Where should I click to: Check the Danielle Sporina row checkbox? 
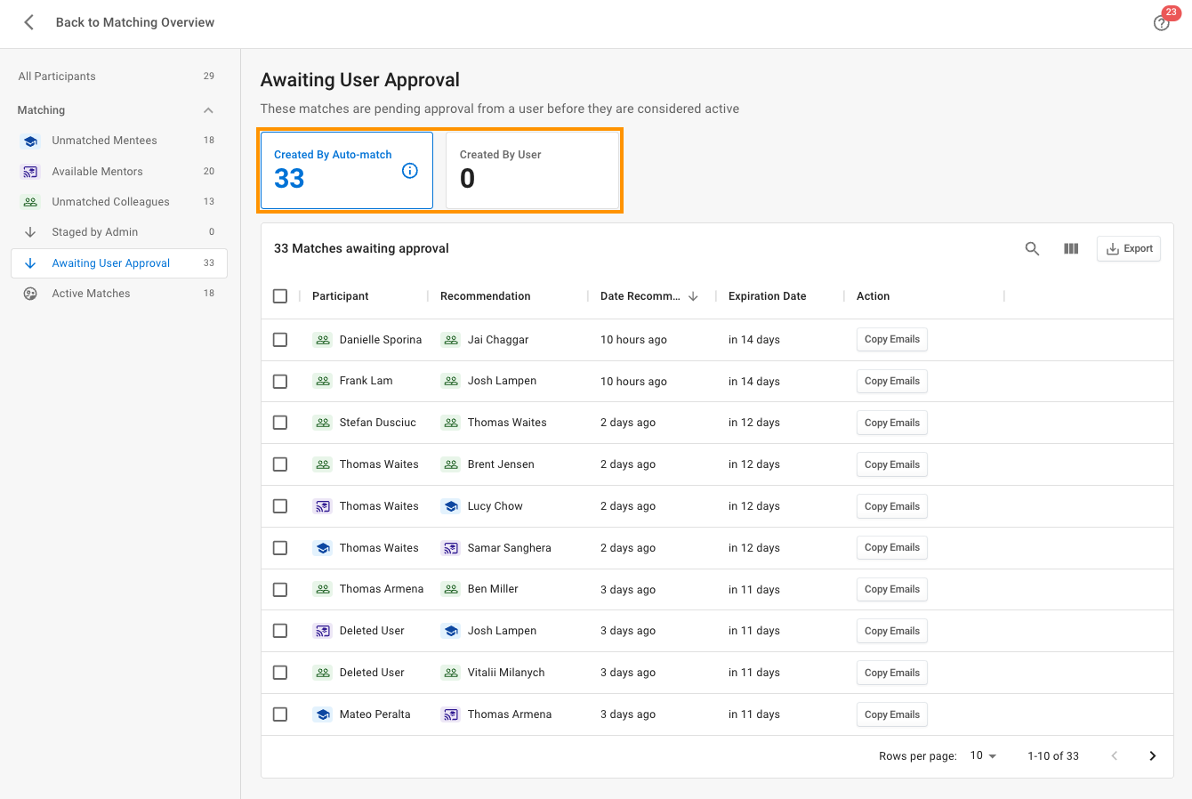[280, 340]
